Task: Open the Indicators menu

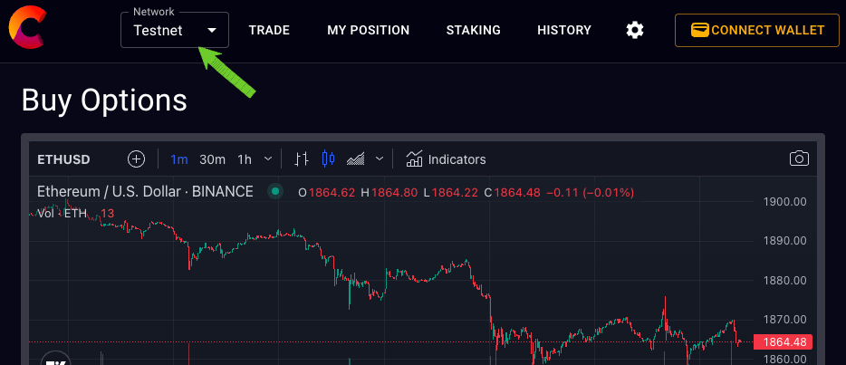Action: point(446,159)
